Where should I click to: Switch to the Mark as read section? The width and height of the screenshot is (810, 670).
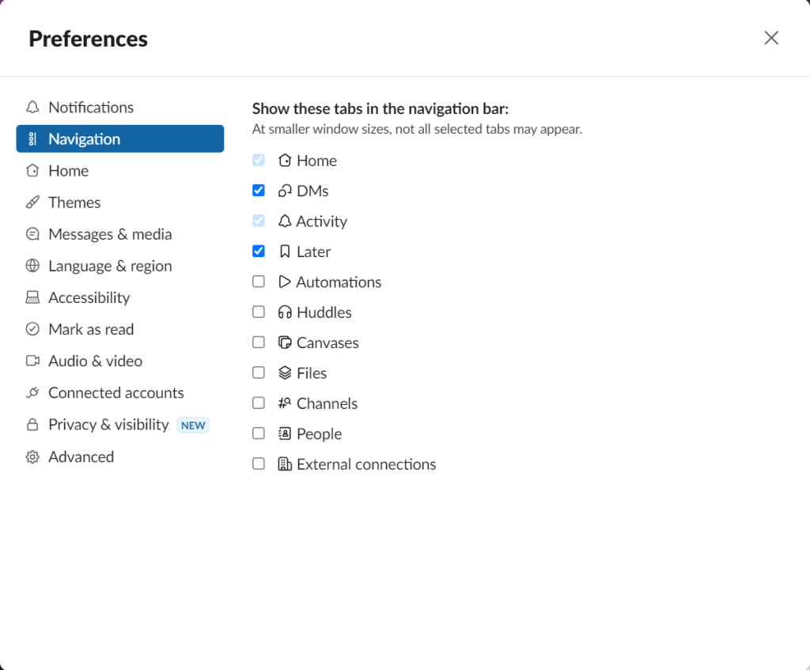(x=91, y=329)
